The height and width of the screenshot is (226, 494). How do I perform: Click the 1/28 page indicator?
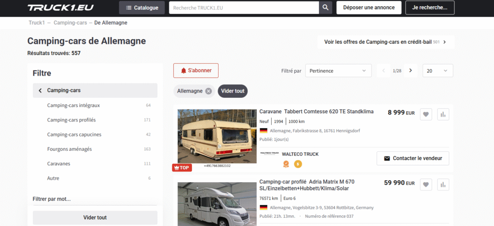[397, 71]
